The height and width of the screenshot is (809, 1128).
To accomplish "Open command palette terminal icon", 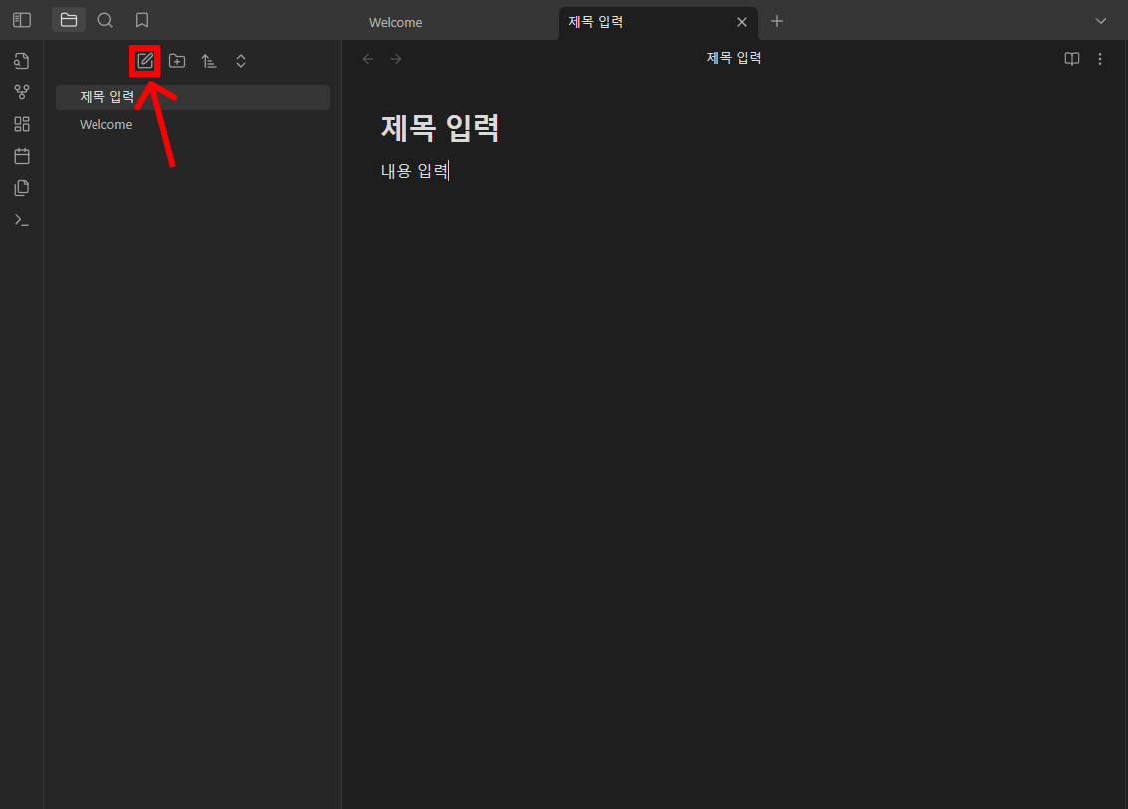I will click(x=22, y=220).
